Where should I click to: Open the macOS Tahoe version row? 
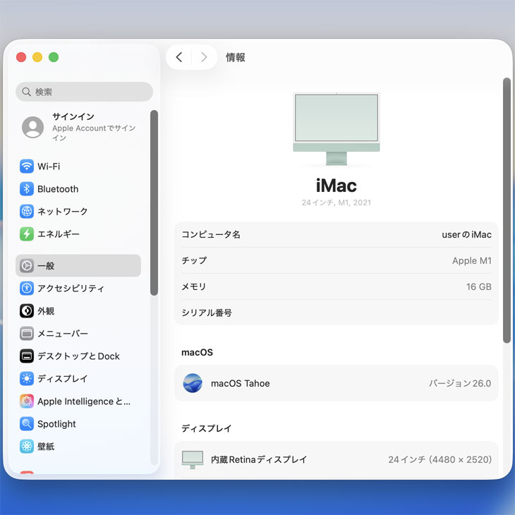point(337,384)
